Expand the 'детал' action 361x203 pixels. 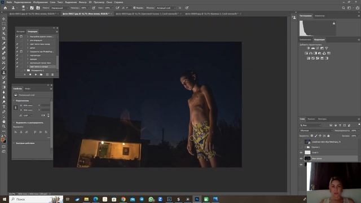[x=28, y=48]
